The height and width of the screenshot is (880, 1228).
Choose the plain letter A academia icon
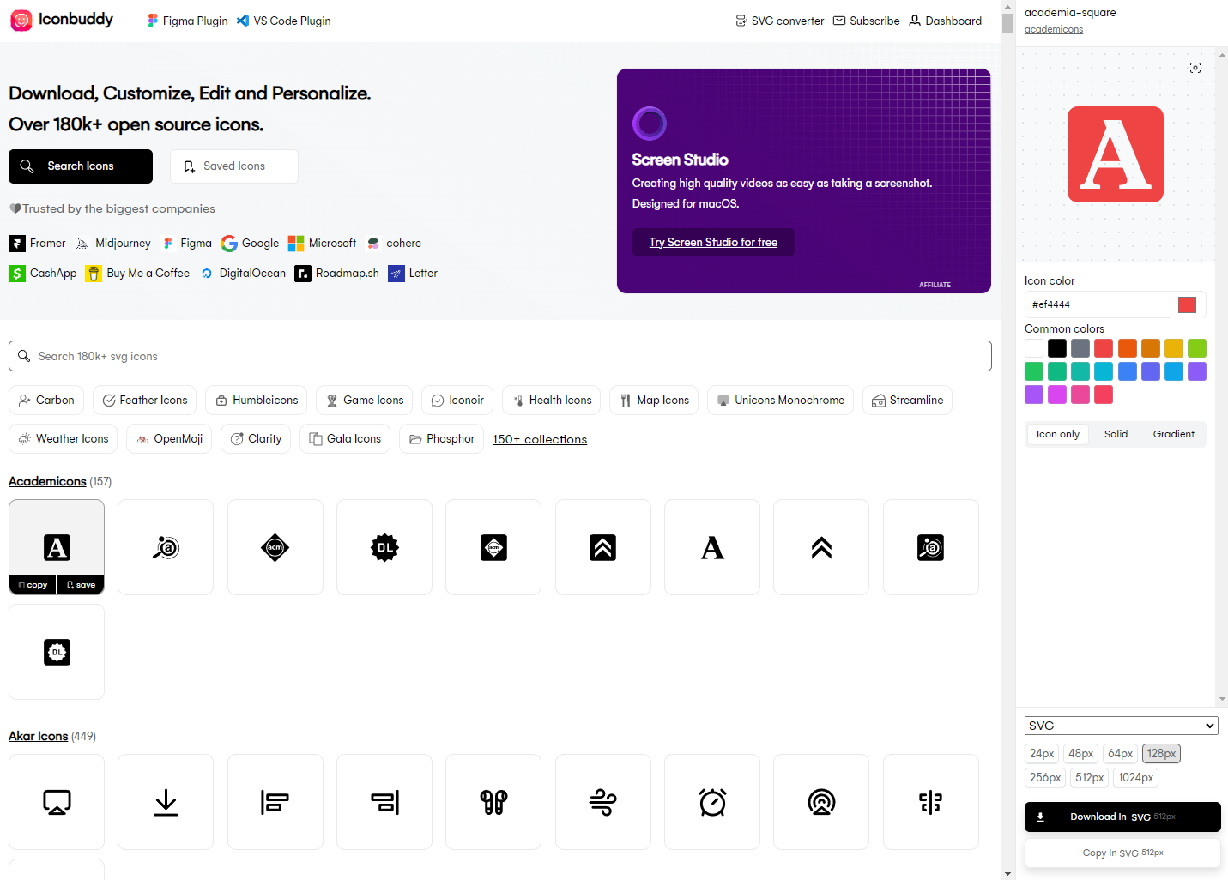click(x=712, y=547)
